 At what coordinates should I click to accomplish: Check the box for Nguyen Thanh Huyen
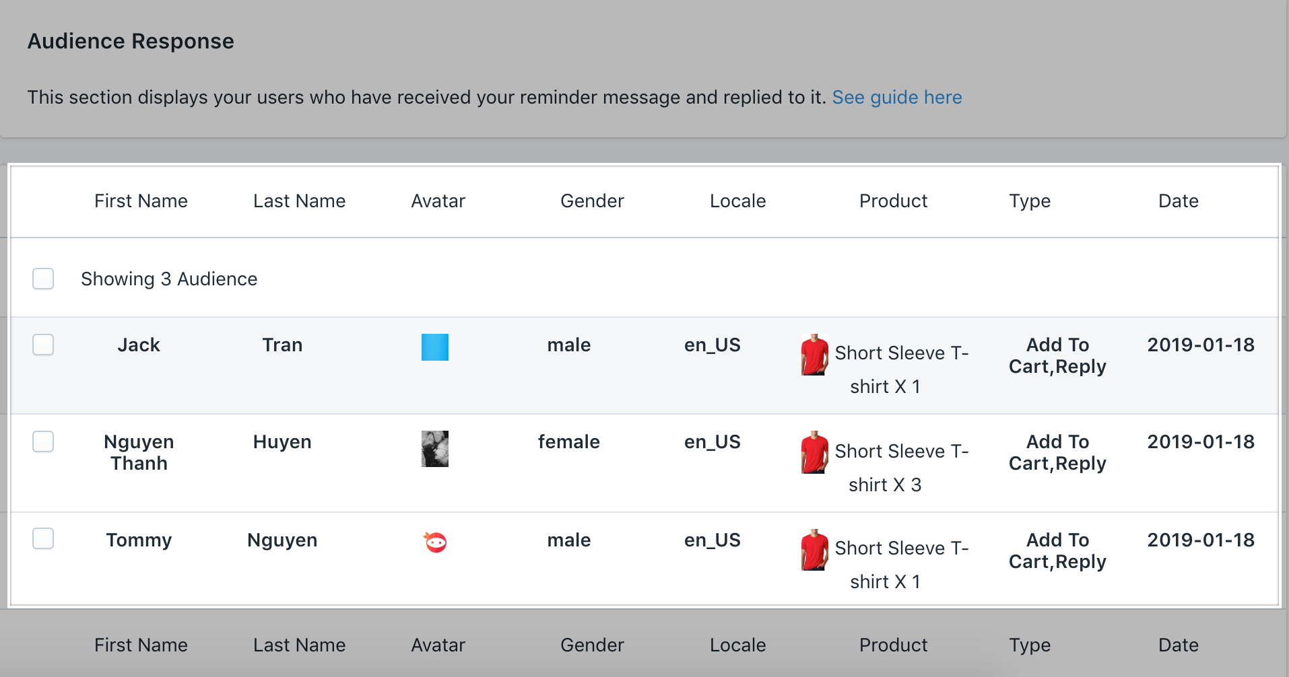click(x=43, y=441)
